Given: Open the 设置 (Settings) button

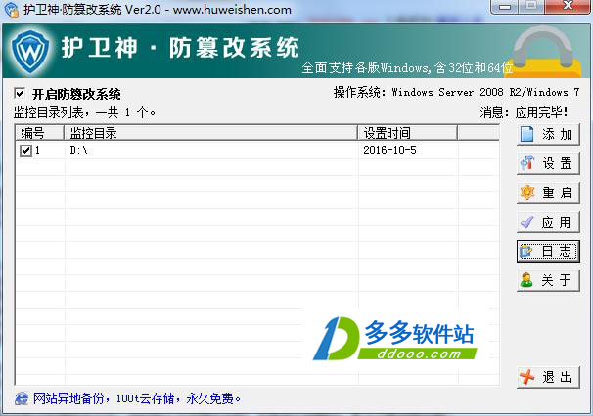Looking at the screenshot, I should pyautogui.click(x=548, y=163).
